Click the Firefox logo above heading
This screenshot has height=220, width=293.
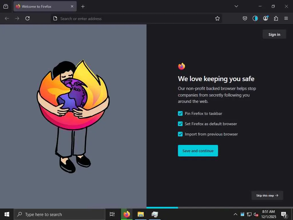pos(181,66)
